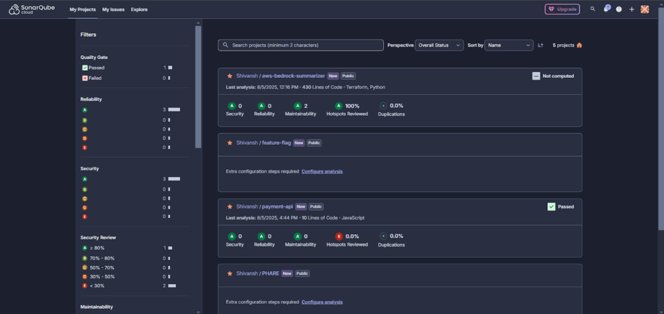Open the Perspective Overall Status dropdown
The height and width of the screenshot is (314, 664).
439,45
